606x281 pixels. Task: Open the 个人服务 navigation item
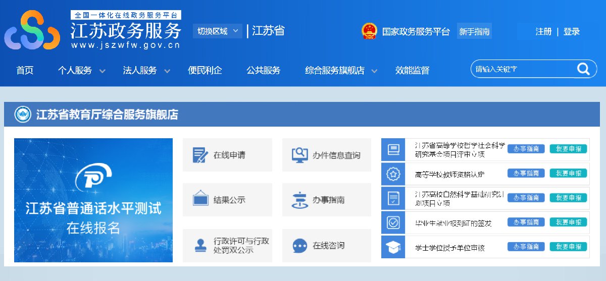pyautogui.click(x=75, y=71)
